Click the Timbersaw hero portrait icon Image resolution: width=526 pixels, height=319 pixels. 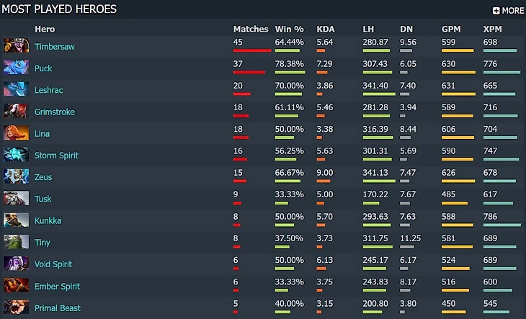(x=16, y=45)
